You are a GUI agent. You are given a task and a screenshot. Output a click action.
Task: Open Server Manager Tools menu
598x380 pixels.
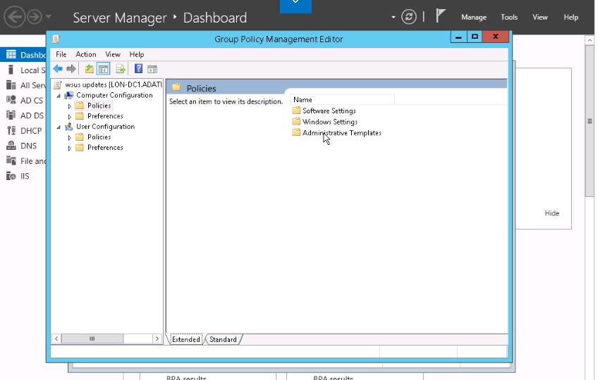pos(509,17)
